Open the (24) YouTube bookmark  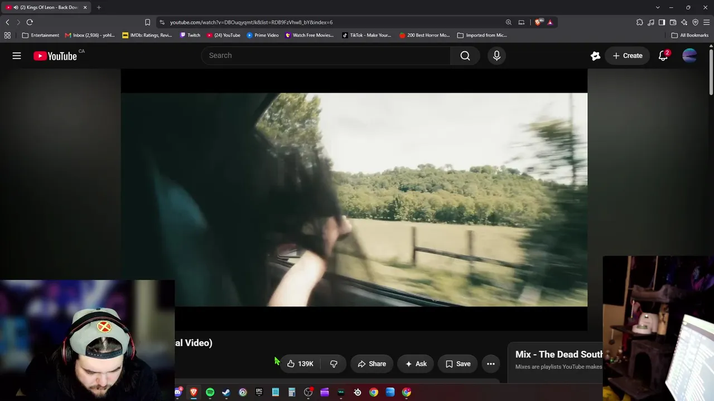(x=224, y=35)
